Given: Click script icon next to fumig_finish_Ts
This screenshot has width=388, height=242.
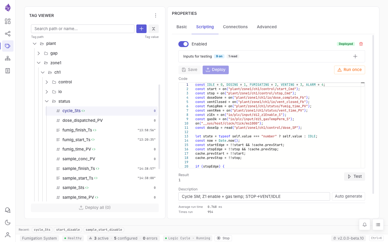Looking at the screenshot, I should tap(95, 130).
